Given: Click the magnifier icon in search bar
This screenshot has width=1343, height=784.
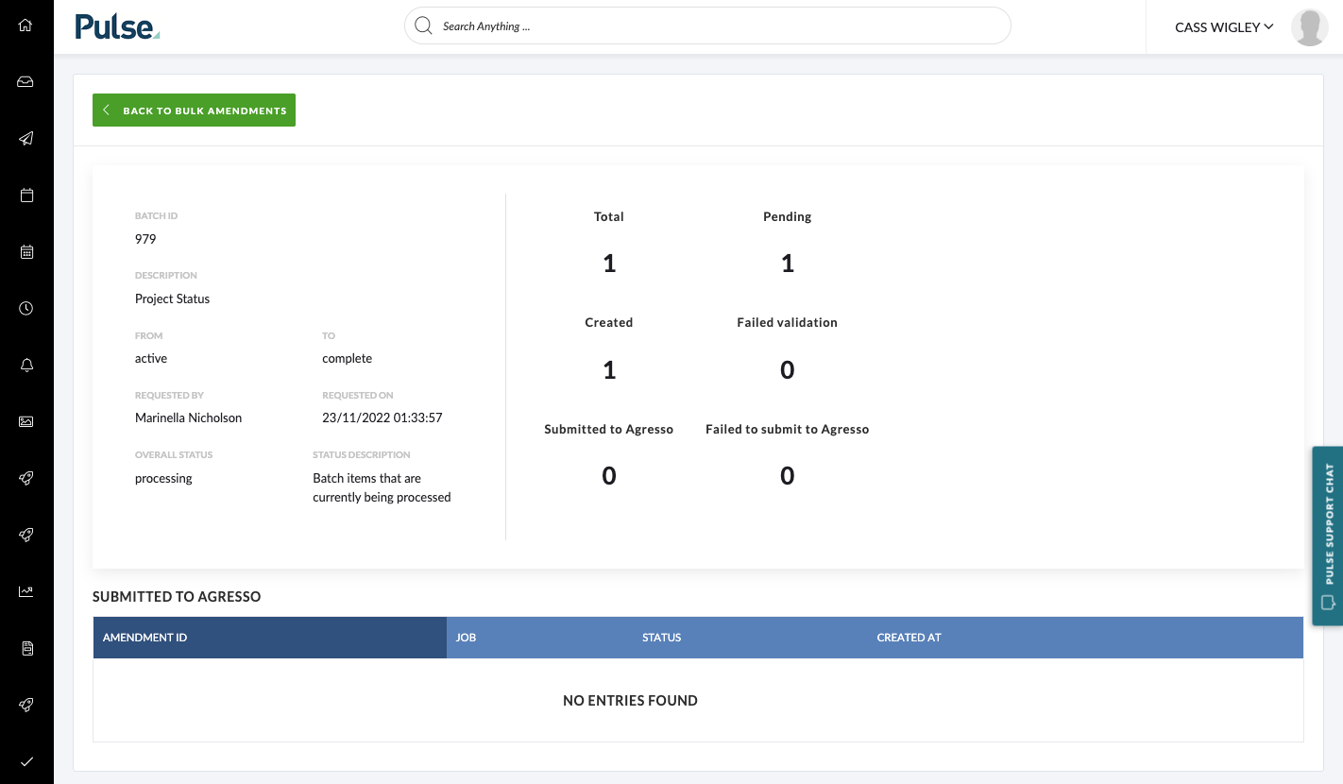Looking at the screenshot, I should [423, 26].
